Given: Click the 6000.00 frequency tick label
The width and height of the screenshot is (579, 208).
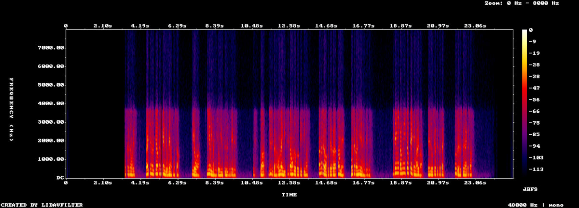Looking at the screenshot, I should pyautogui.click(x=51, y=66).
